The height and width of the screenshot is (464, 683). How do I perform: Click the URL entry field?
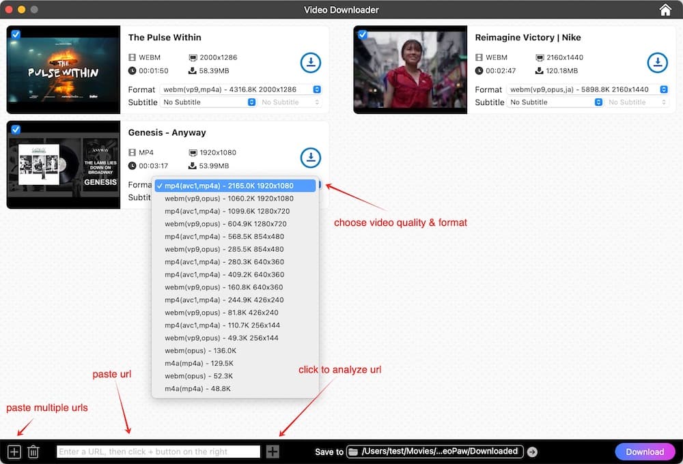[x=157, y=451]
